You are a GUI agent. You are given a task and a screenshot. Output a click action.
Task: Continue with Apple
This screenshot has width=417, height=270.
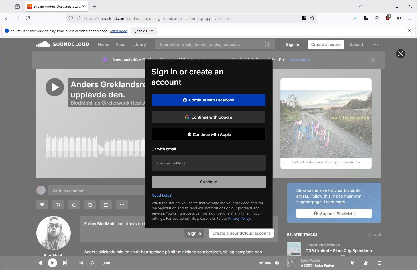pos(209,134)
